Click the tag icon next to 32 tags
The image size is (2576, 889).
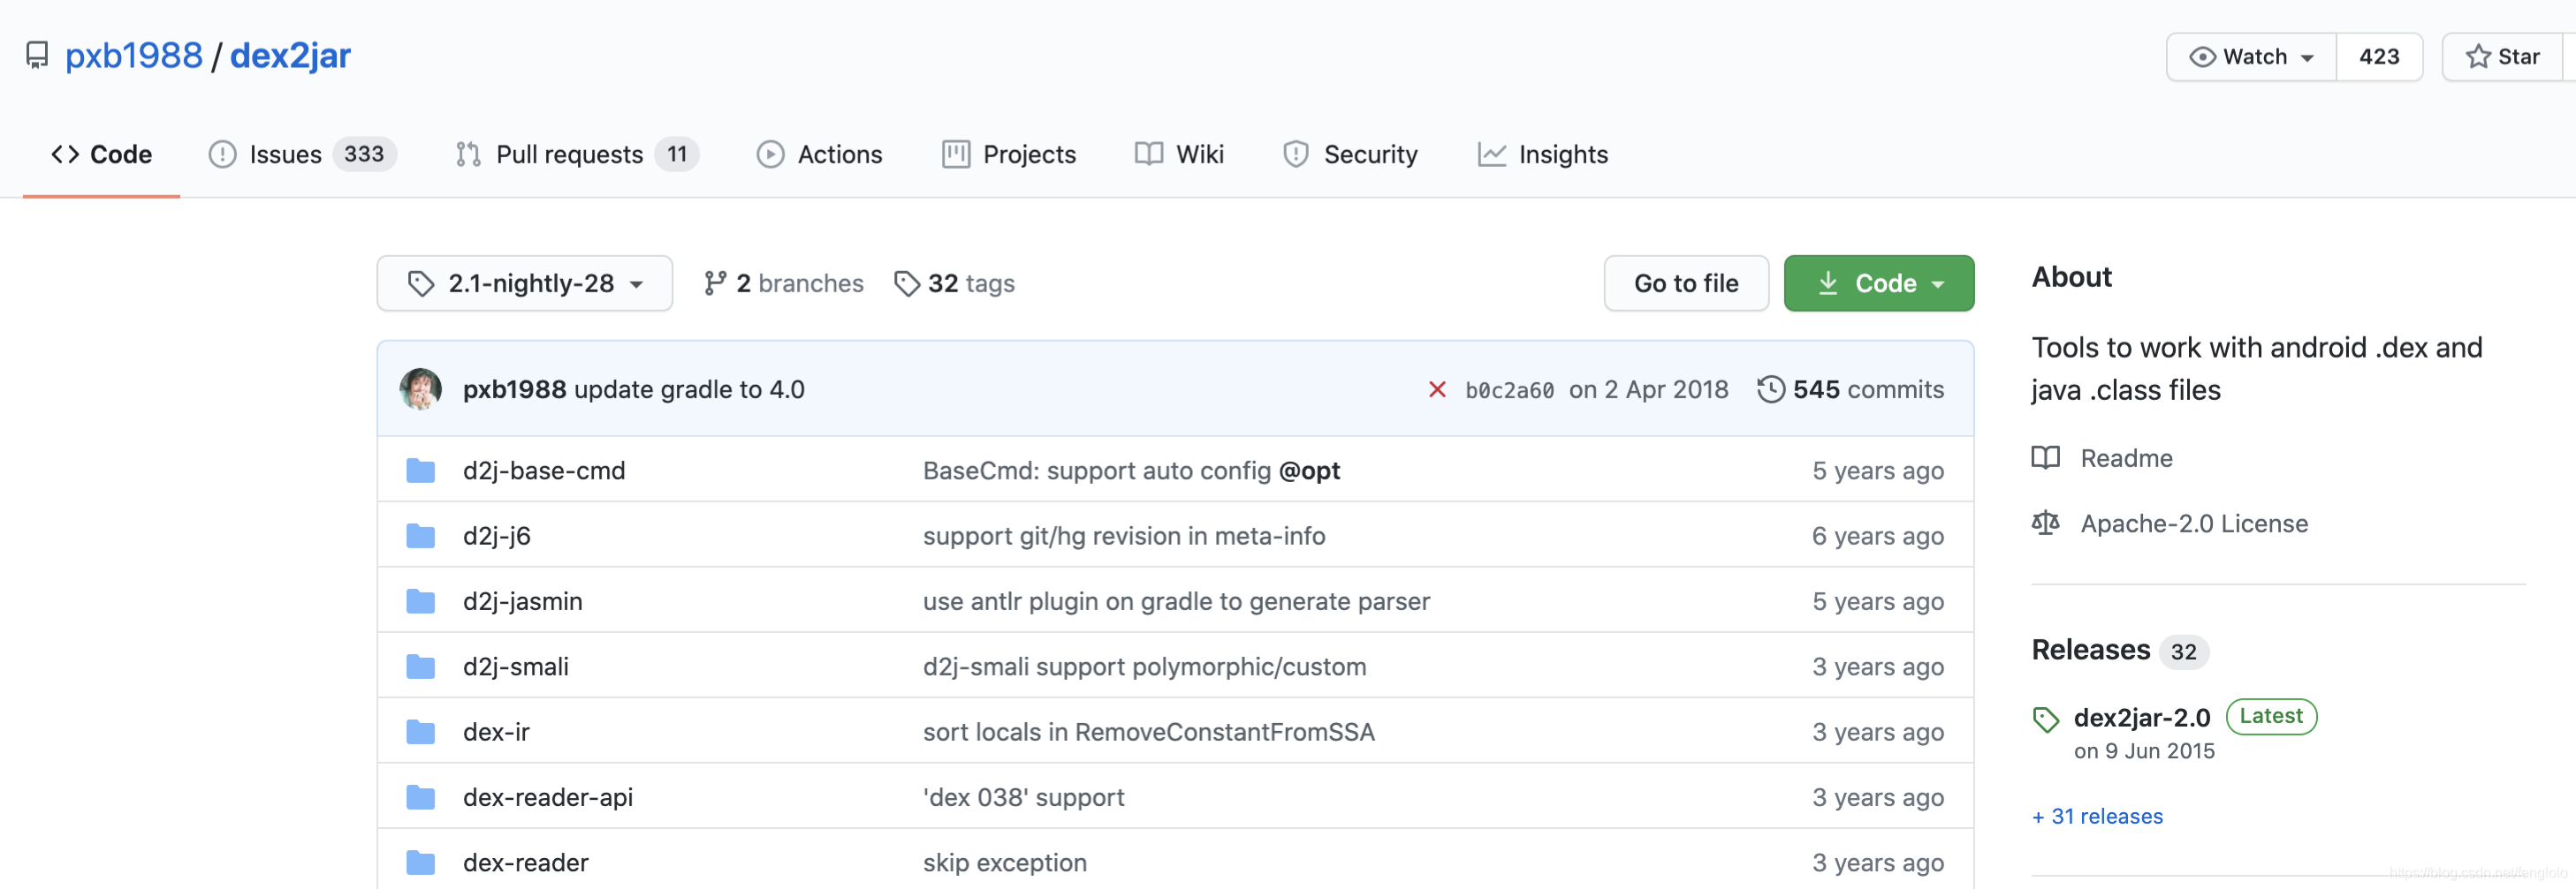click(x=906, y=283)
